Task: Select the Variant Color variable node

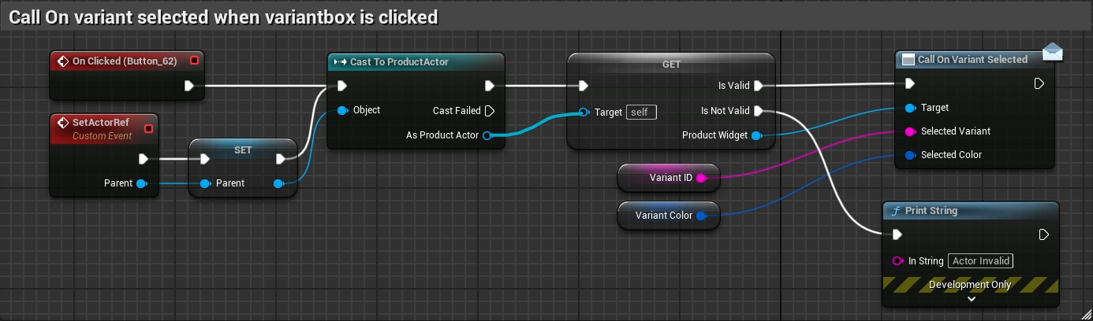Action: (669, 215)
